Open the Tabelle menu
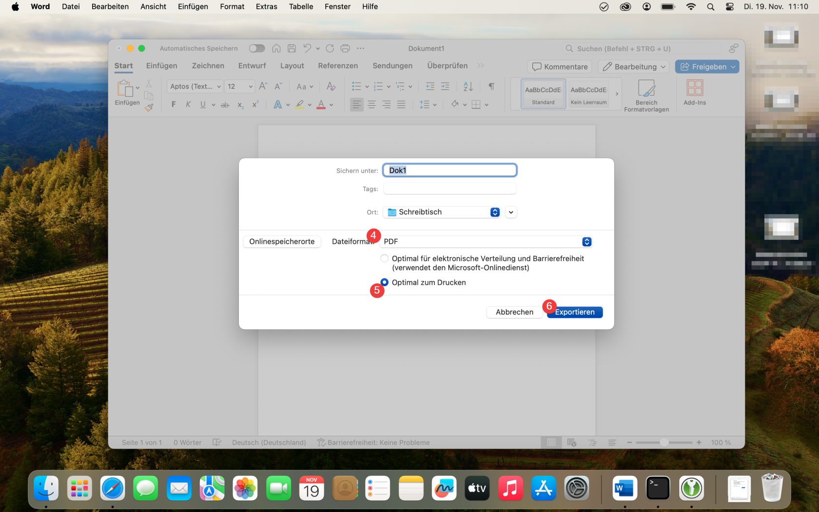 [x=301, y=7]
